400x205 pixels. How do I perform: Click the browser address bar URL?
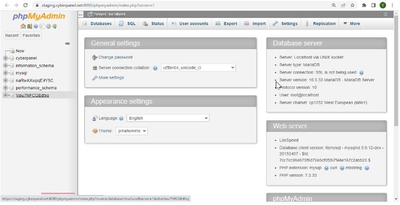pos(98,5)
